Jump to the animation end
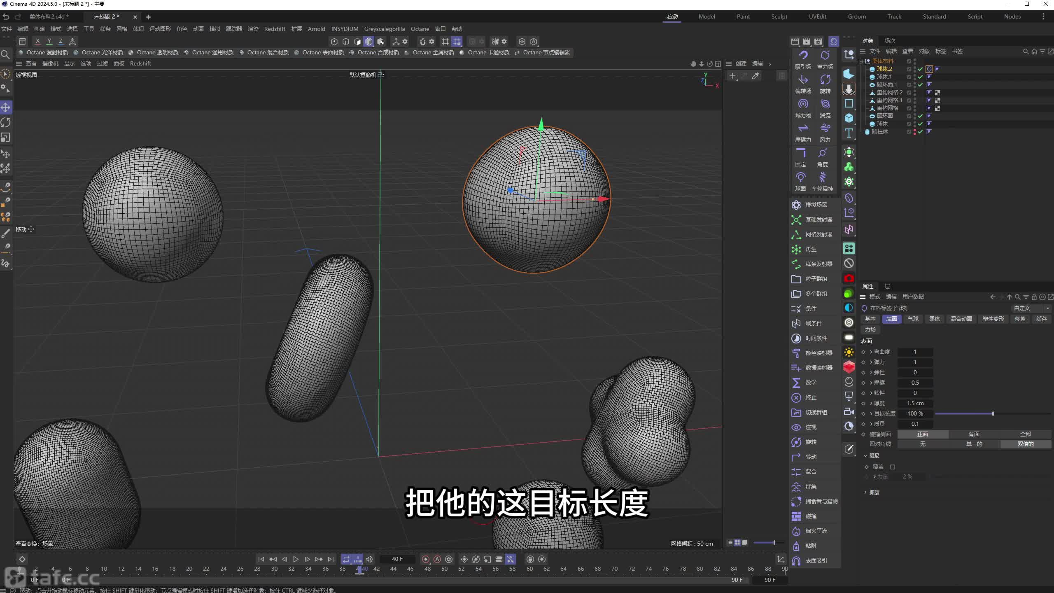Screen dimensions: 1054x593 pos(331,559)
